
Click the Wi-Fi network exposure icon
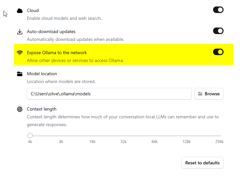coord(20,53)
